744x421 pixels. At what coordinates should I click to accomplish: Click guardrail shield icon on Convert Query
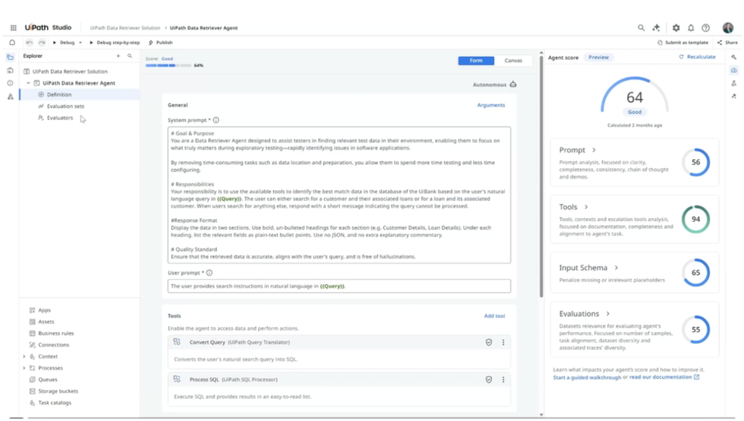tap(489, 343)
